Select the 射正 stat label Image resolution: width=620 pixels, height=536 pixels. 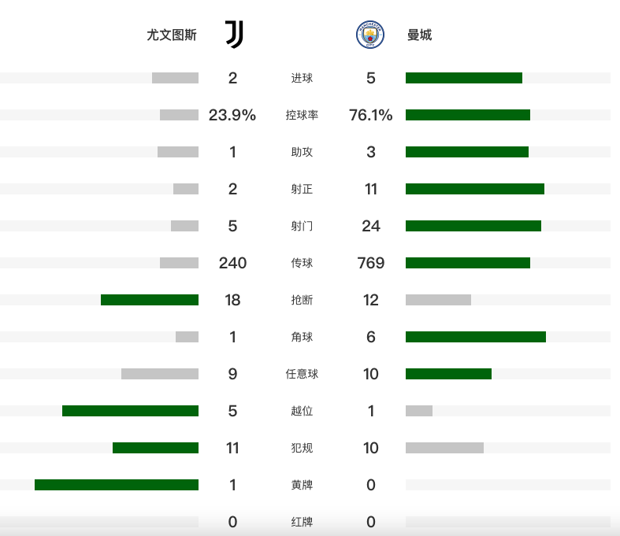pyautogui.click(x=302, y=189)
